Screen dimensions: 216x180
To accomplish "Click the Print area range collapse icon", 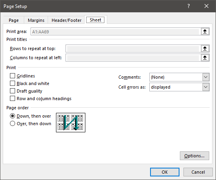I will click(x=205, y=31).
